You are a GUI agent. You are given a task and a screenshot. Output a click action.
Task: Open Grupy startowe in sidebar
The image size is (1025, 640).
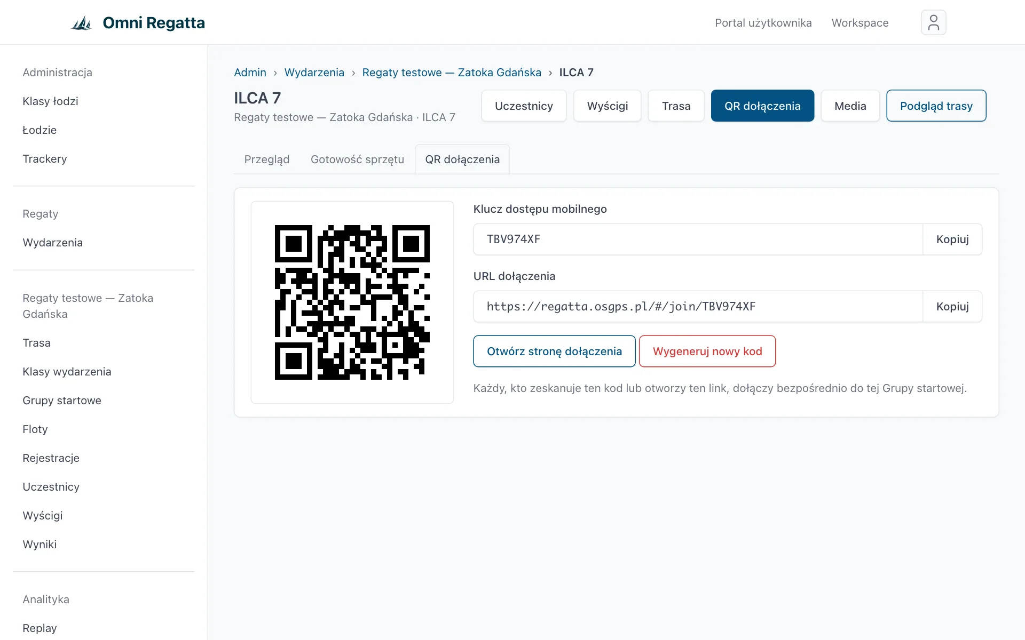click(x=62, y=401)
